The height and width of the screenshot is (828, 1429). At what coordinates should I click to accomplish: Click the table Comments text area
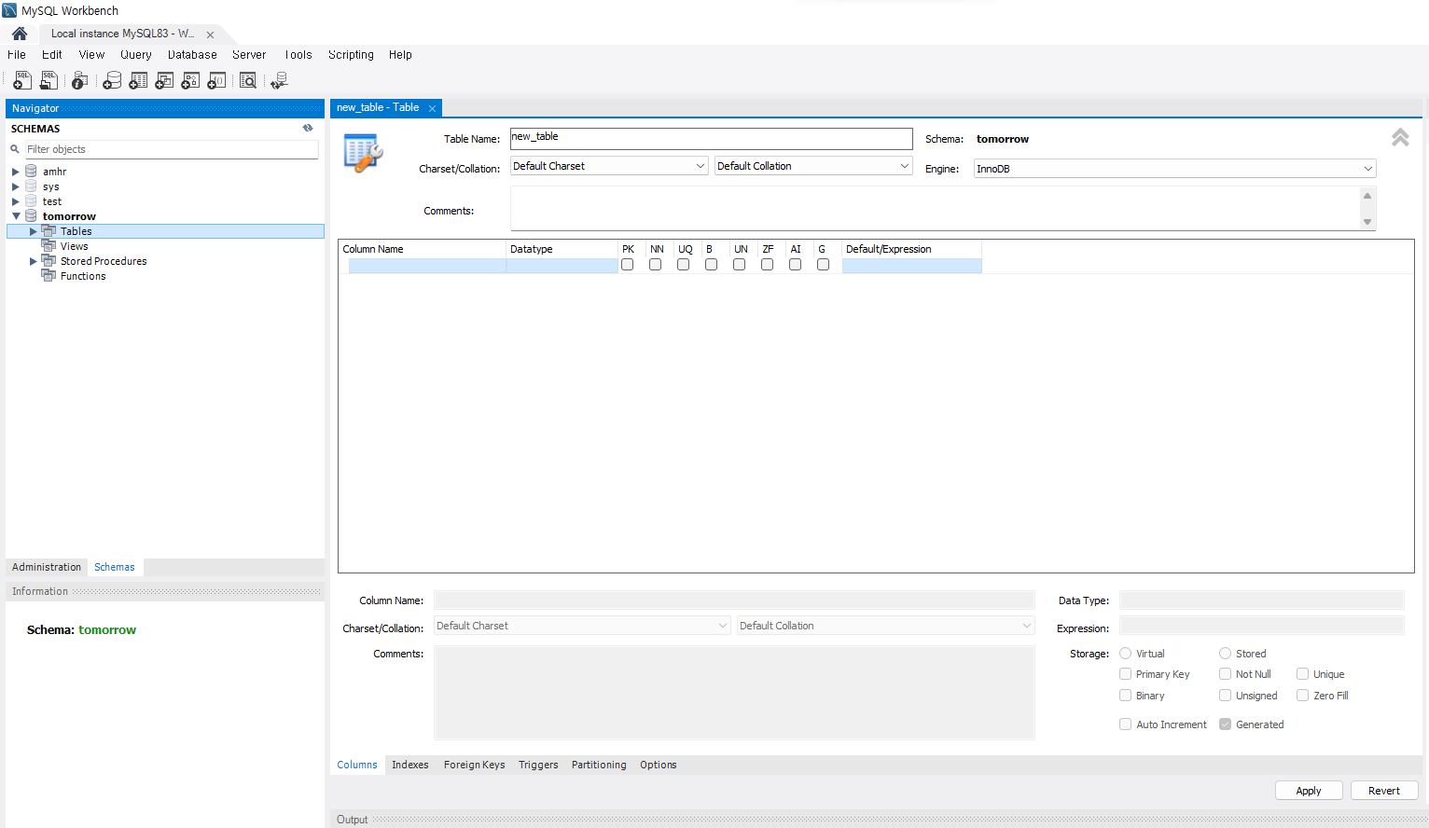point(936,209)
